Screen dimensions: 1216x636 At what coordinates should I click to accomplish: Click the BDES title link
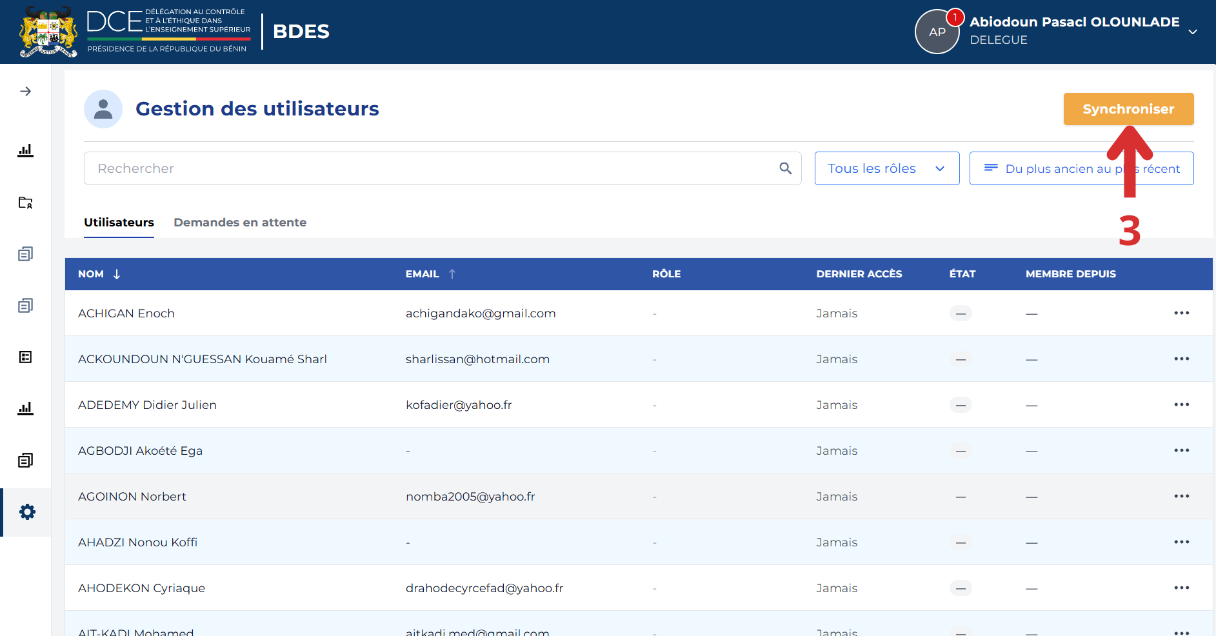click(301, 32)
